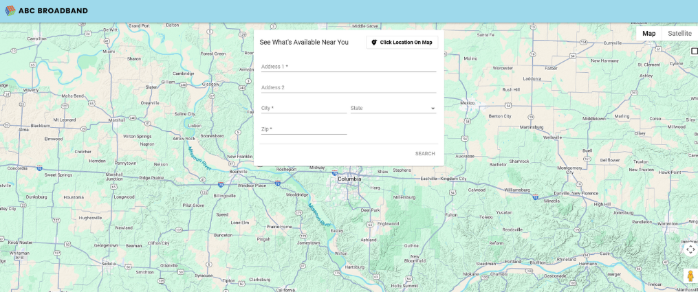Expand the State dropdown arrow
The width and height of the screenshot is (698, 292).
(433, 109)
